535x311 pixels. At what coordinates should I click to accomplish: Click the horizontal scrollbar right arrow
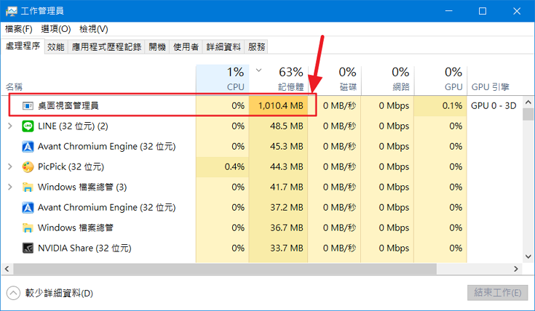(516, 269)
